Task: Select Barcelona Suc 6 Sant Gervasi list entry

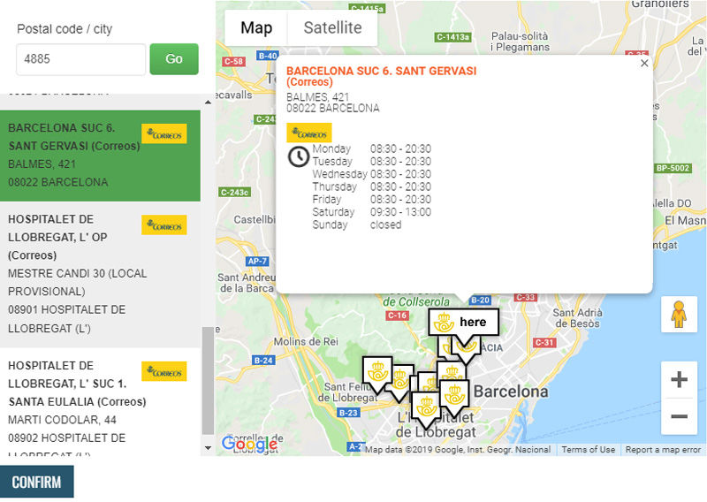Action: pos(100,156)
